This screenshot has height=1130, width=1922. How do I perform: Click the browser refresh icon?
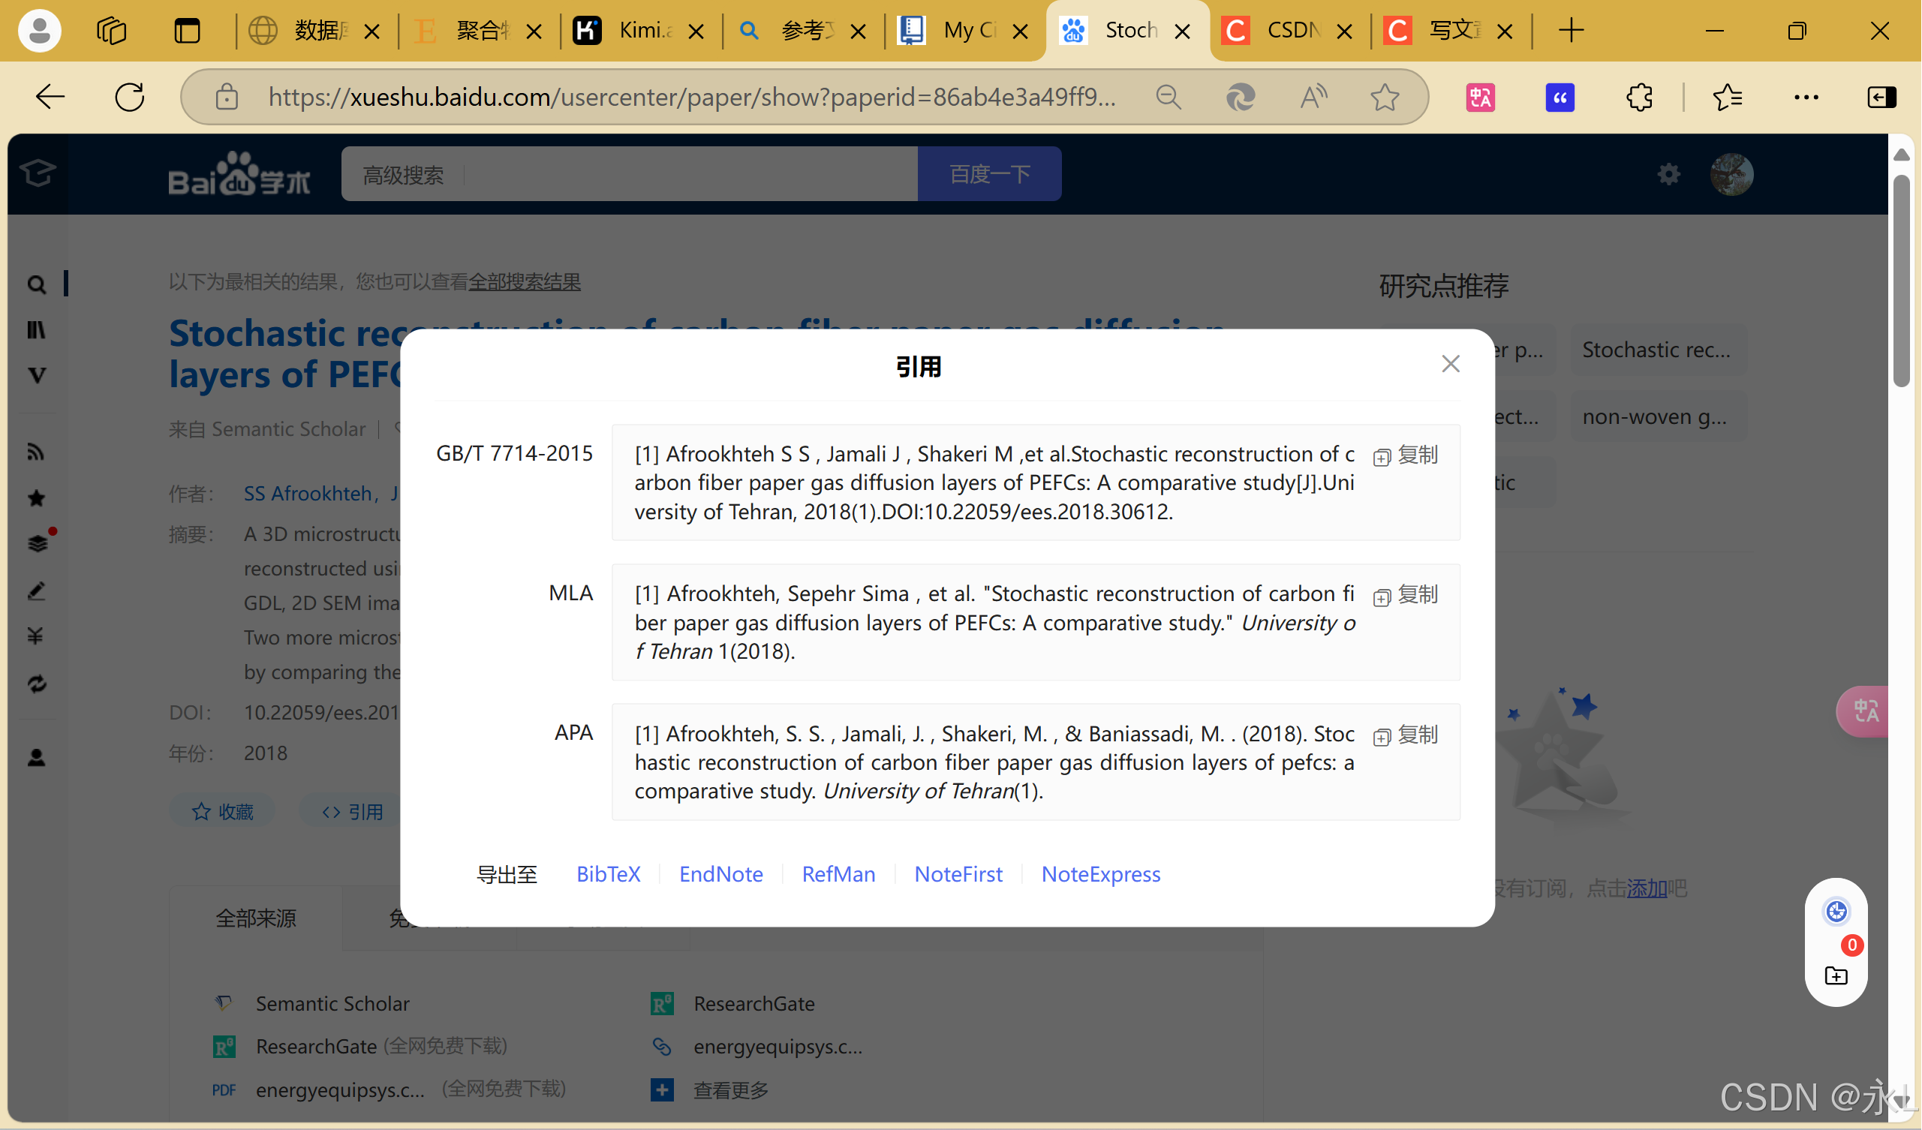130,97
